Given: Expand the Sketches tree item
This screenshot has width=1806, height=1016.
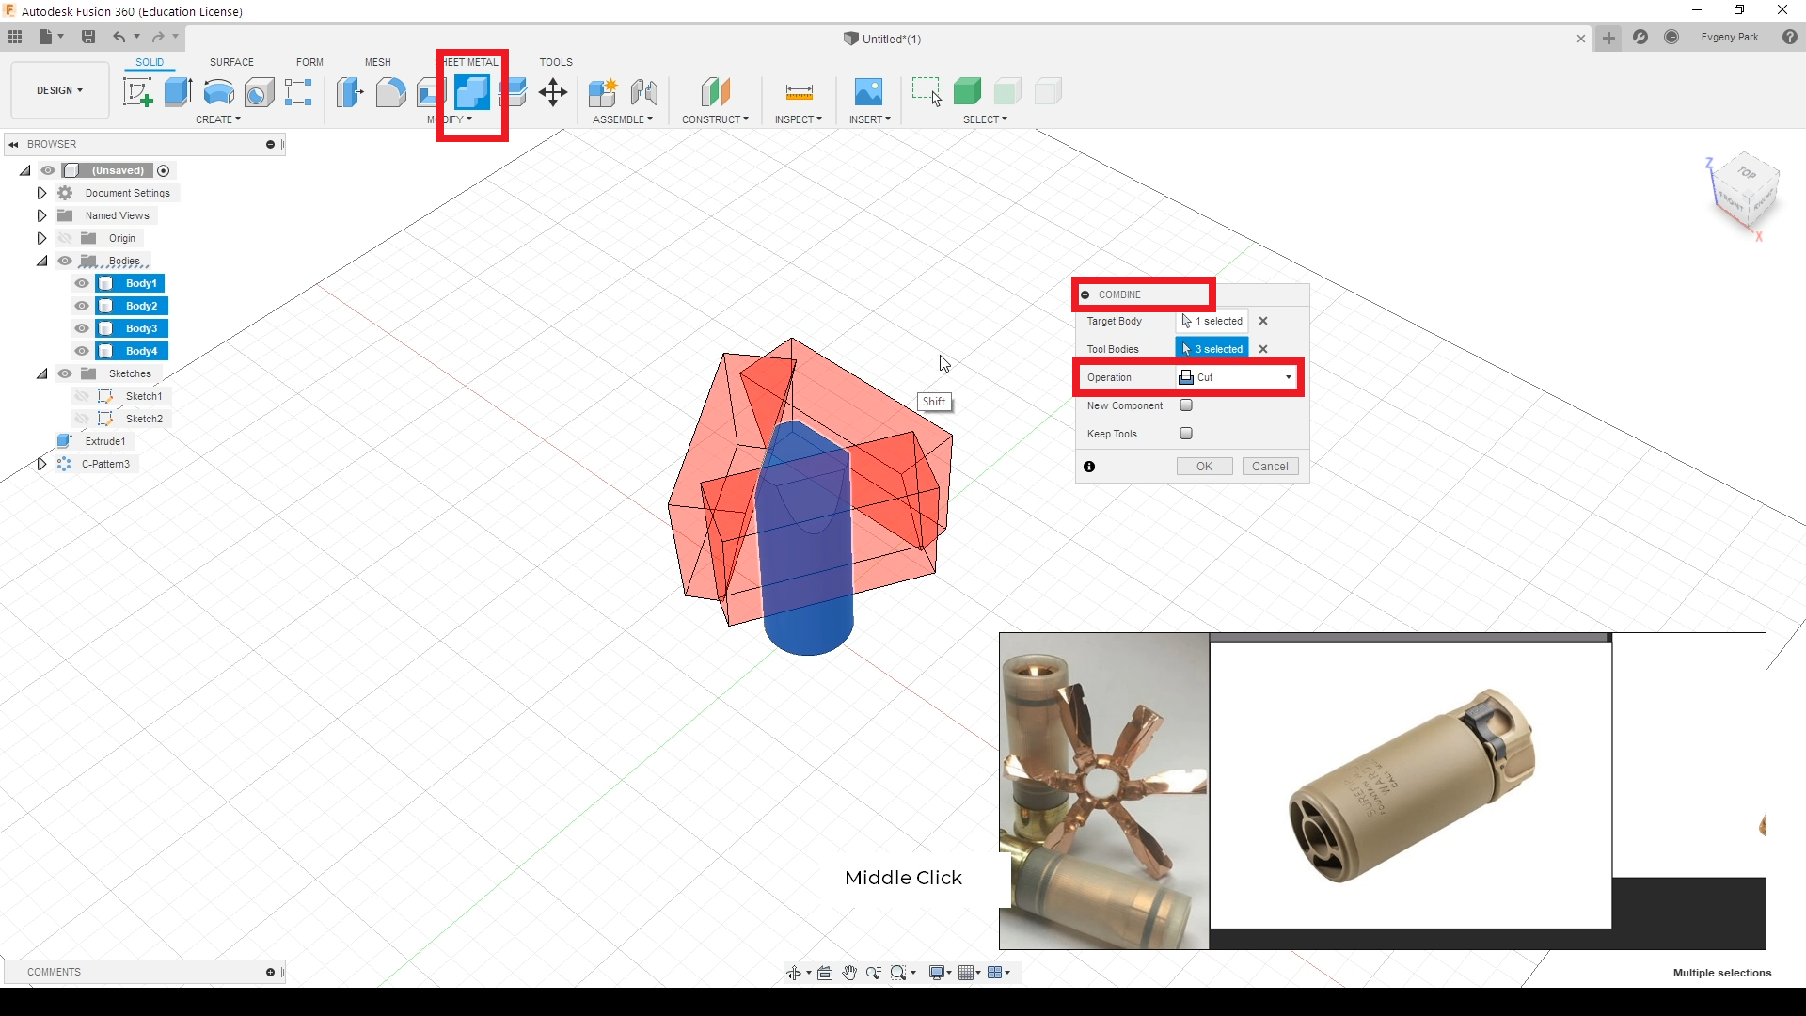Looking at the screenshot, I should [x=41, y=373].
